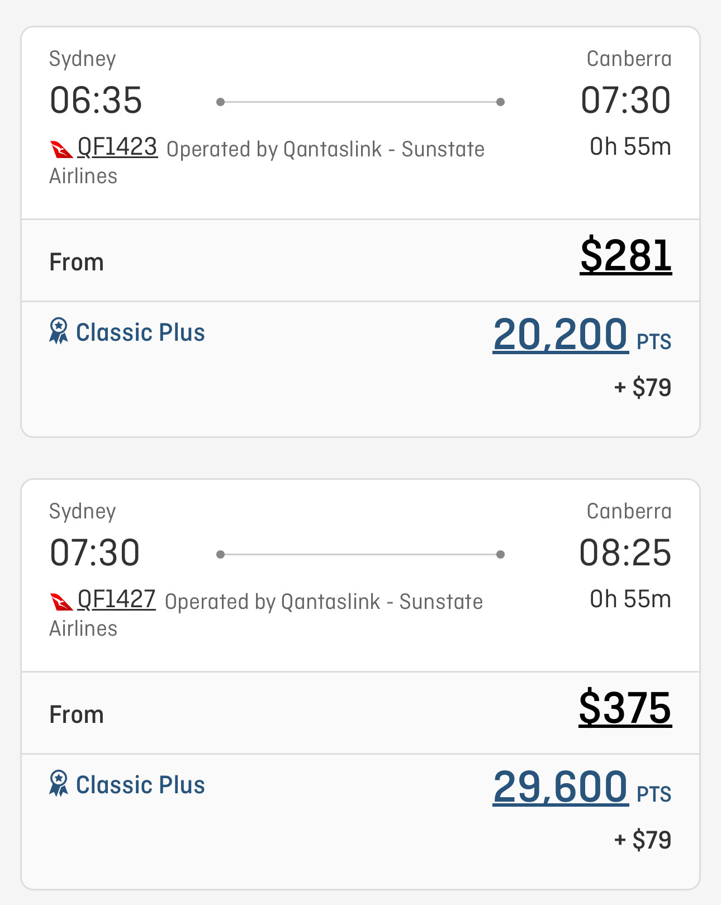Choose the 29,600 points reward option

coord(561,787)
